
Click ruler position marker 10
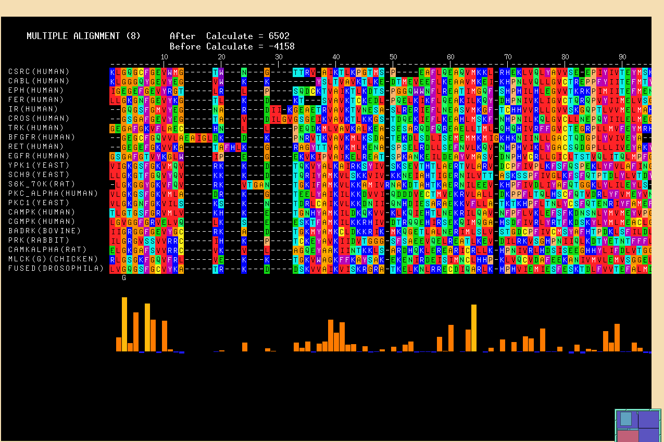click(164, 57)
